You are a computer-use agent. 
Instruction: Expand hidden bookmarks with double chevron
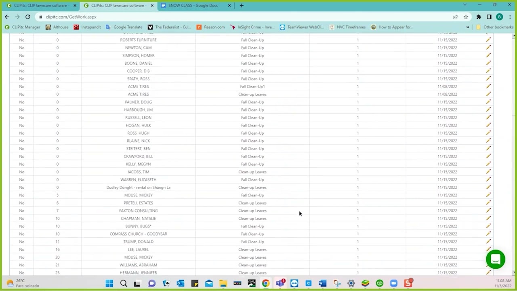(x=468, y=27)
